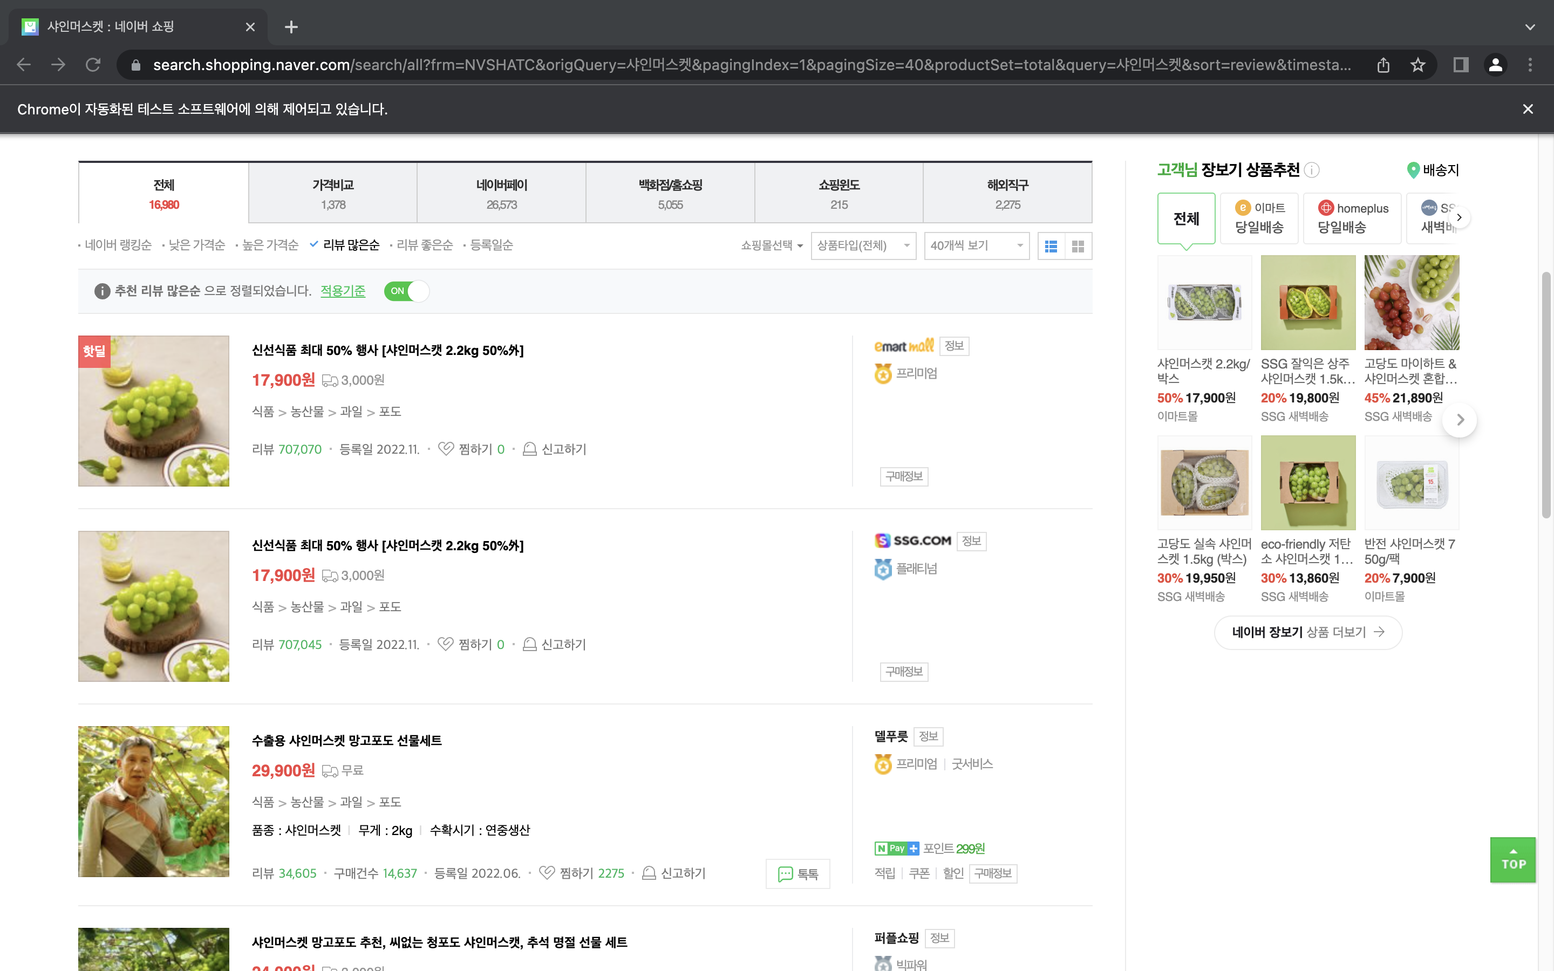Open 수출용 샤인머스켓 망고포도 선물세트 product title

(x=347, y=741)
